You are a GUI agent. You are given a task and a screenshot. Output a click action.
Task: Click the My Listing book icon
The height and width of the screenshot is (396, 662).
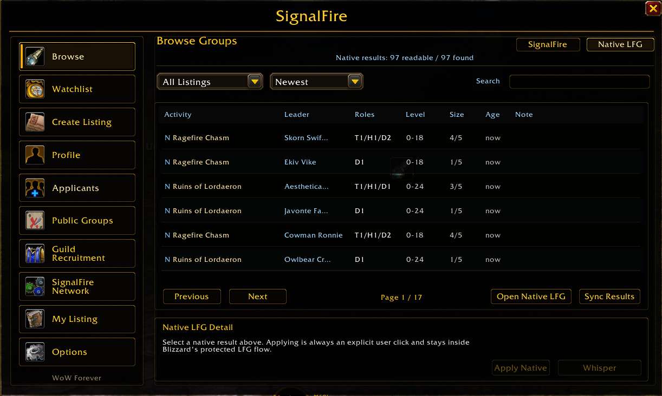(x=35, y=319)
